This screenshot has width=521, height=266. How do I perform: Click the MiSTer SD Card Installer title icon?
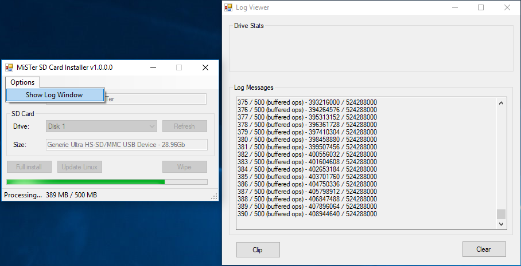[x=9, y=68]
